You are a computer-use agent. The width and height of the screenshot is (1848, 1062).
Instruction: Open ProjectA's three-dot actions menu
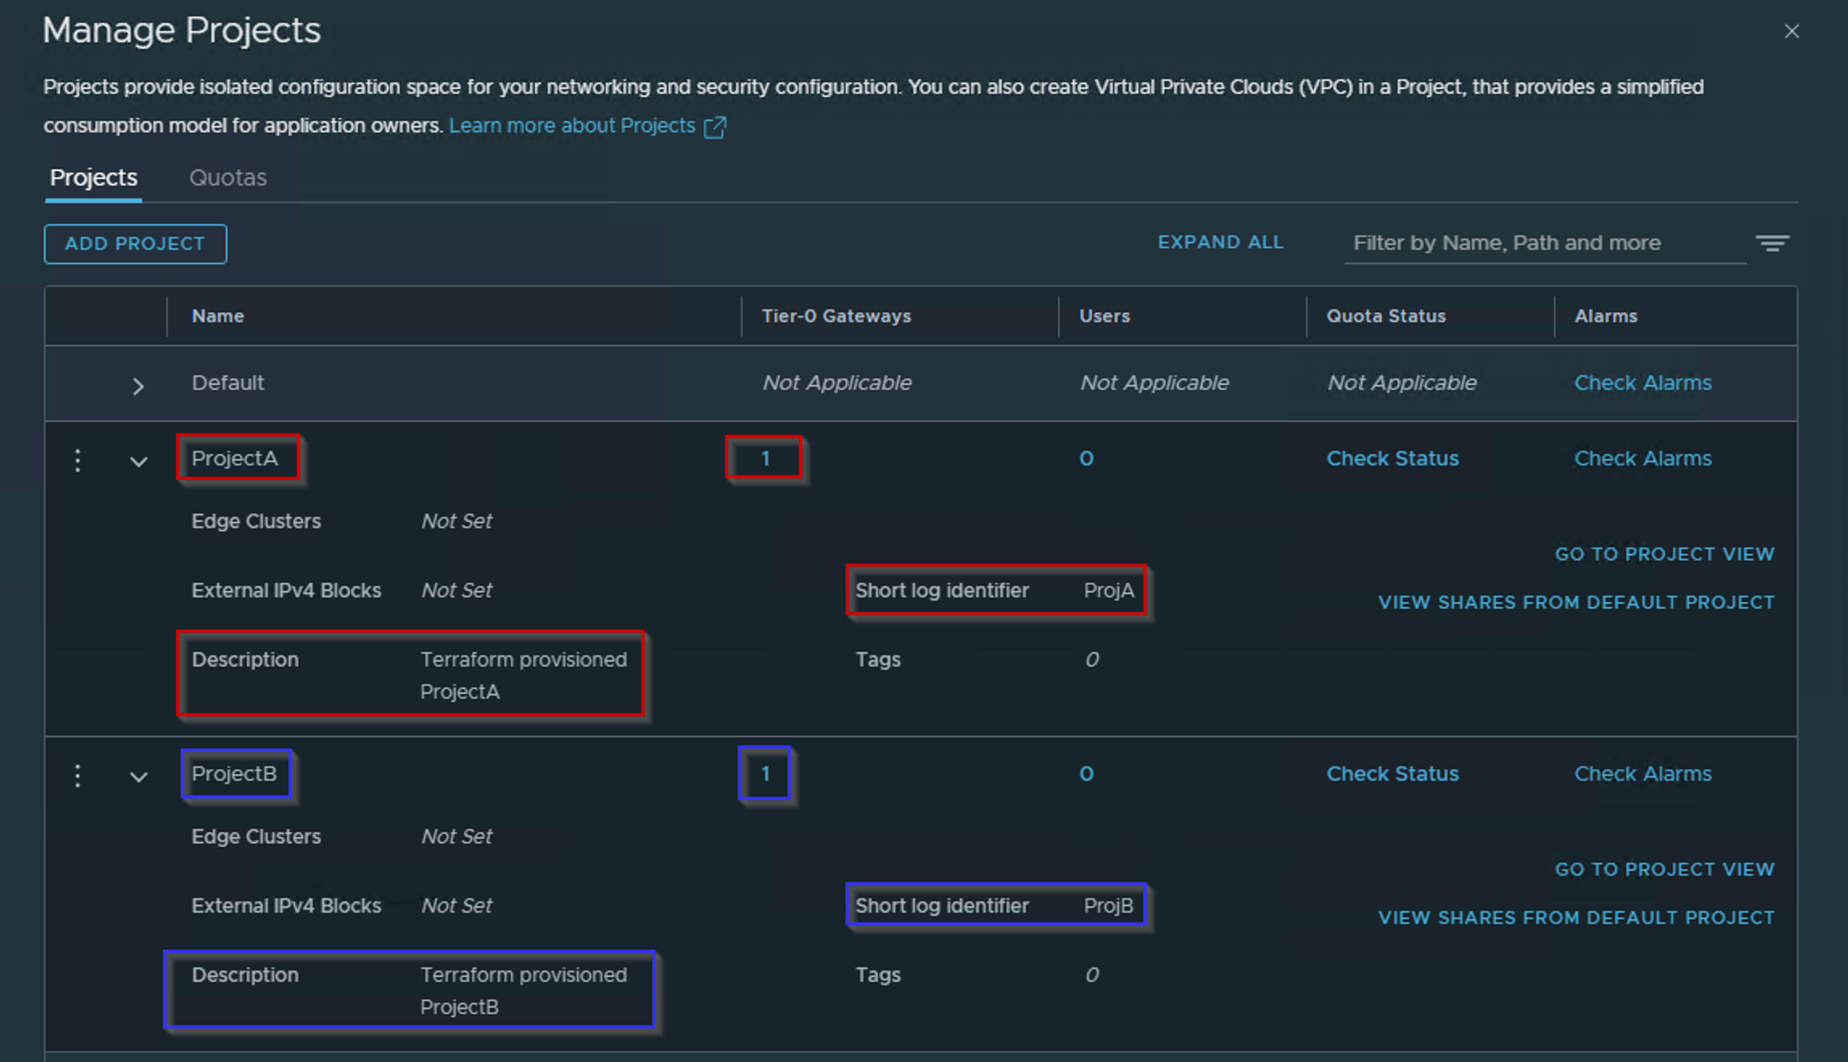[78, 460]
